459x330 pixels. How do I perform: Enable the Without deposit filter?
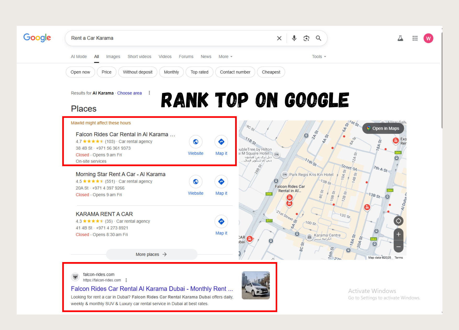138,72
